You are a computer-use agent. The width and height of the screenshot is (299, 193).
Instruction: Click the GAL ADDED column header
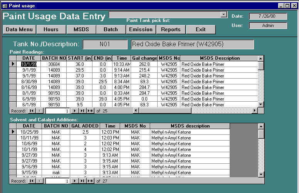click(85, 126)
